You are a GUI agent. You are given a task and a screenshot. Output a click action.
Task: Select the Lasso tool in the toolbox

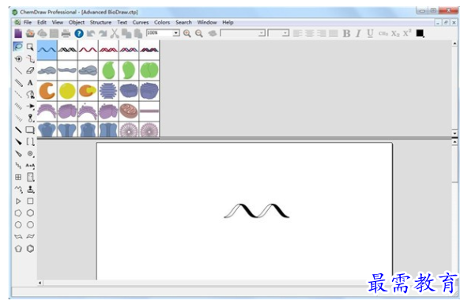coord(18,47)
